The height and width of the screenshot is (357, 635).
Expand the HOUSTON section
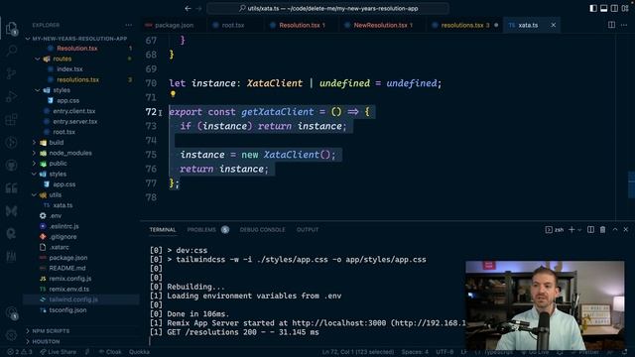coord(46,341)
